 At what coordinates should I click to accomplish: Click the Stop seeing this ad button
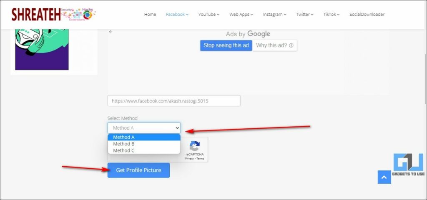(x=226, y=45)
